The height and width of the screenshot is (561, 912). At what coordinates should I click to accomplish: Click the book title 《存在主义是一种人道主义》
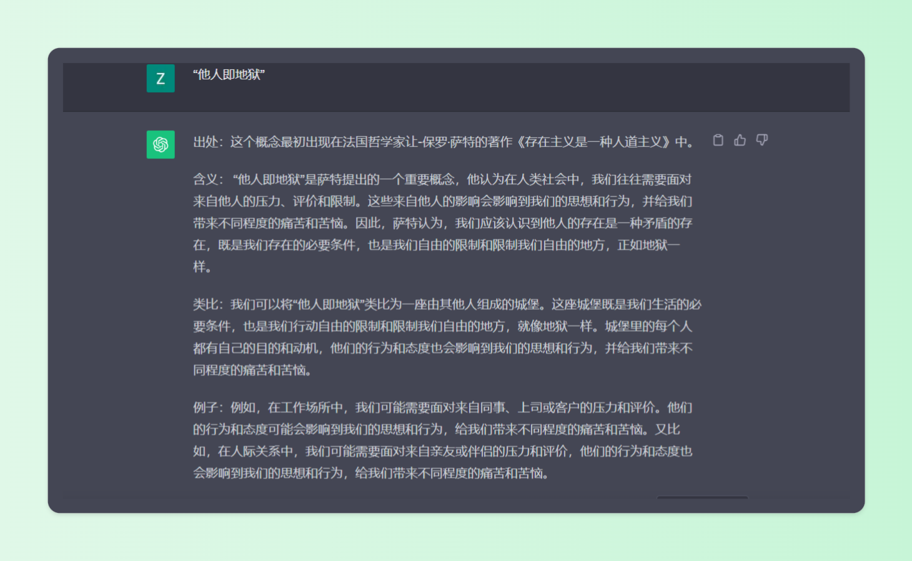click(594, 142)
